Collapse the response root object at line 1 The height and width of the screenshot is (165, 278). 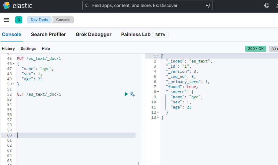point(158,56)
